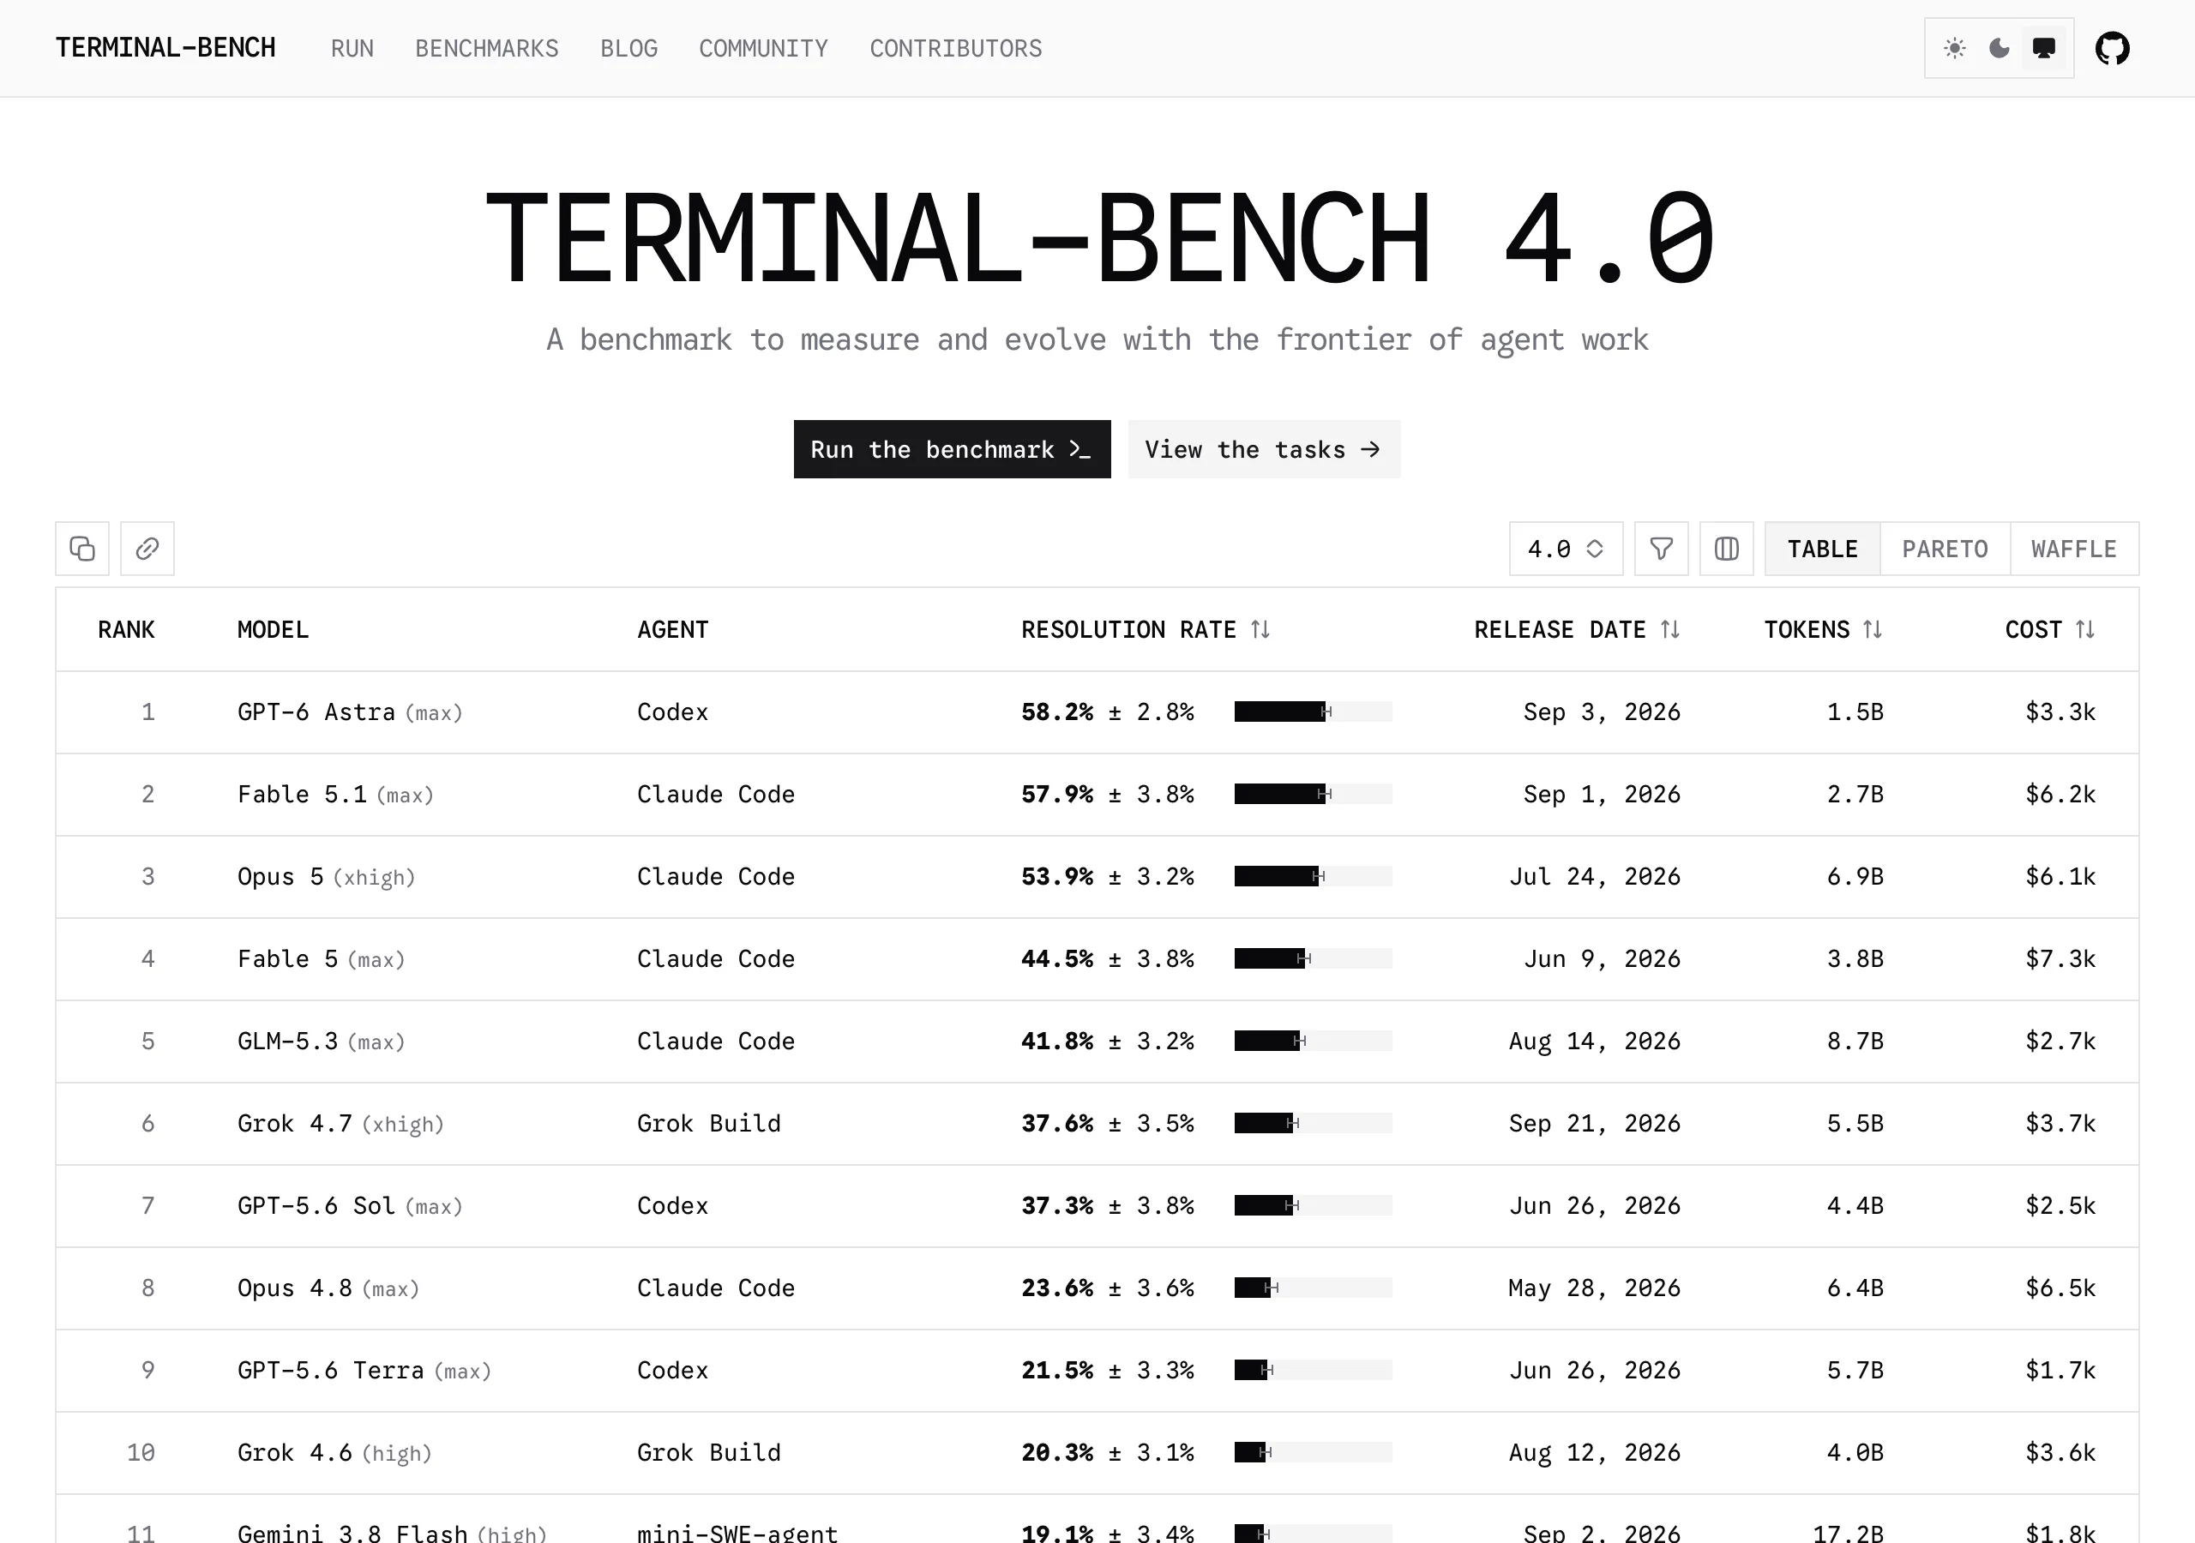
Task: Click the AGENT column header
Action: (x=673, y=630)
